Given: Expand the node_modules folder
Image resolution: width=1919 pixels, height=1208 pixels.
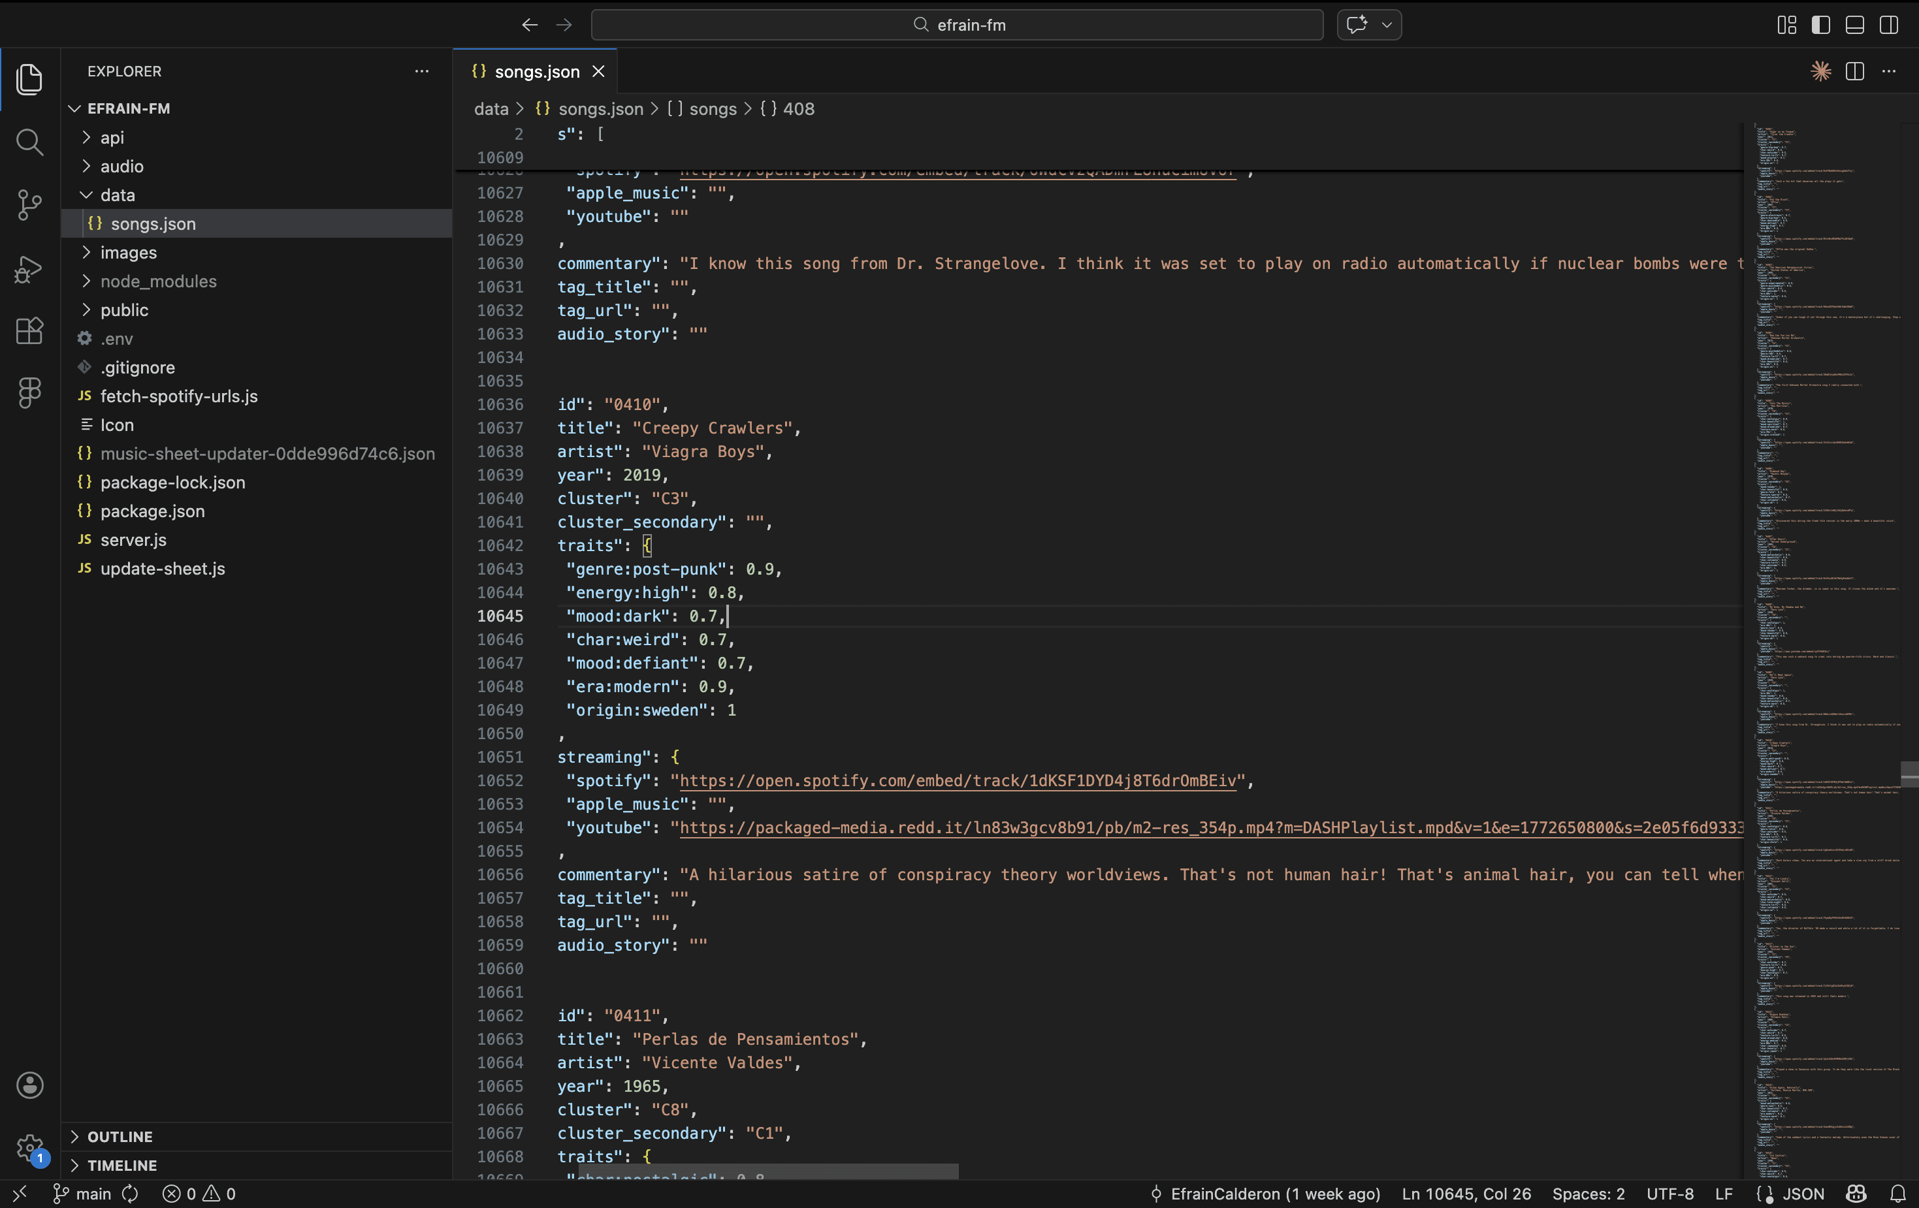Looking at the screenshot, I should point(158,281).
